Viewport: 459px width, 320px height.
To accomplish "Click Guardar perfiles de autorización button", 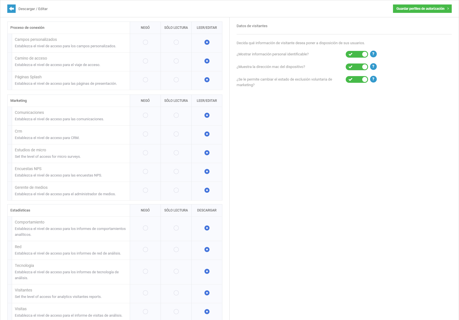I will [x=422, y=9].
